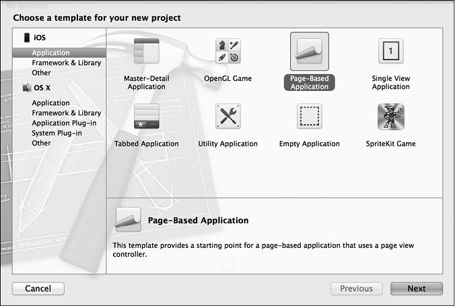Screen dimensions: 455x306
Task: Pick the Single View Application icon
Action: pos(391,51)
